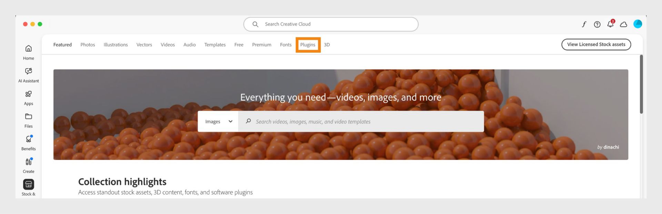This screenshot has width=662, height=214.
Task: Switch to the Vectors tab
Action: click(x=144, y=45)
